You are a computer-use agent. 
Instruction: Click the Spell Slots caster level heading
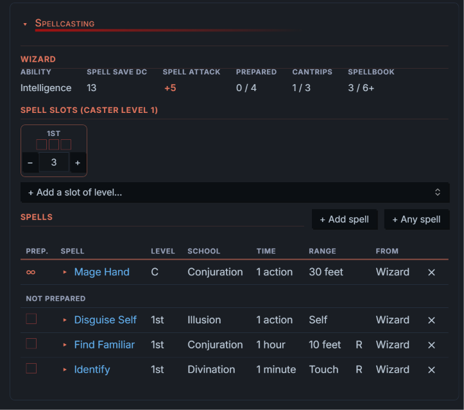click(89, 110)
